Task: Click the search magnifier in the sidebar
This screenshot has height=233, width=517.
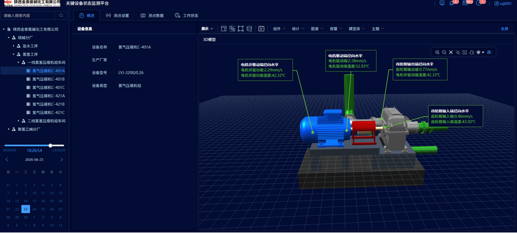Action: pos(61,16)
